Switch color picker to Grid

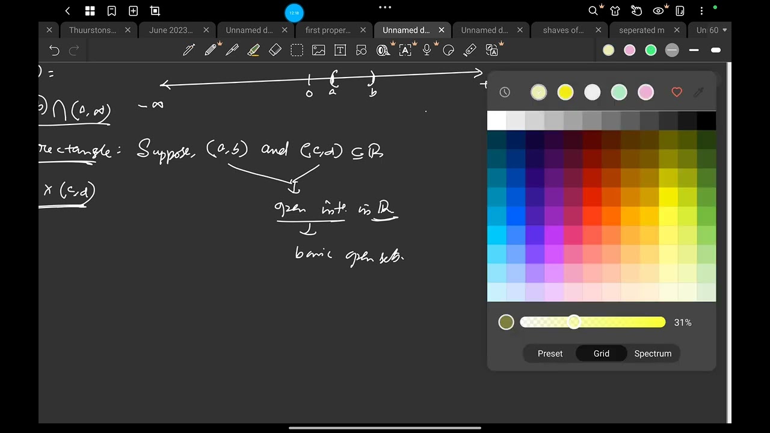tap(602, 354)
